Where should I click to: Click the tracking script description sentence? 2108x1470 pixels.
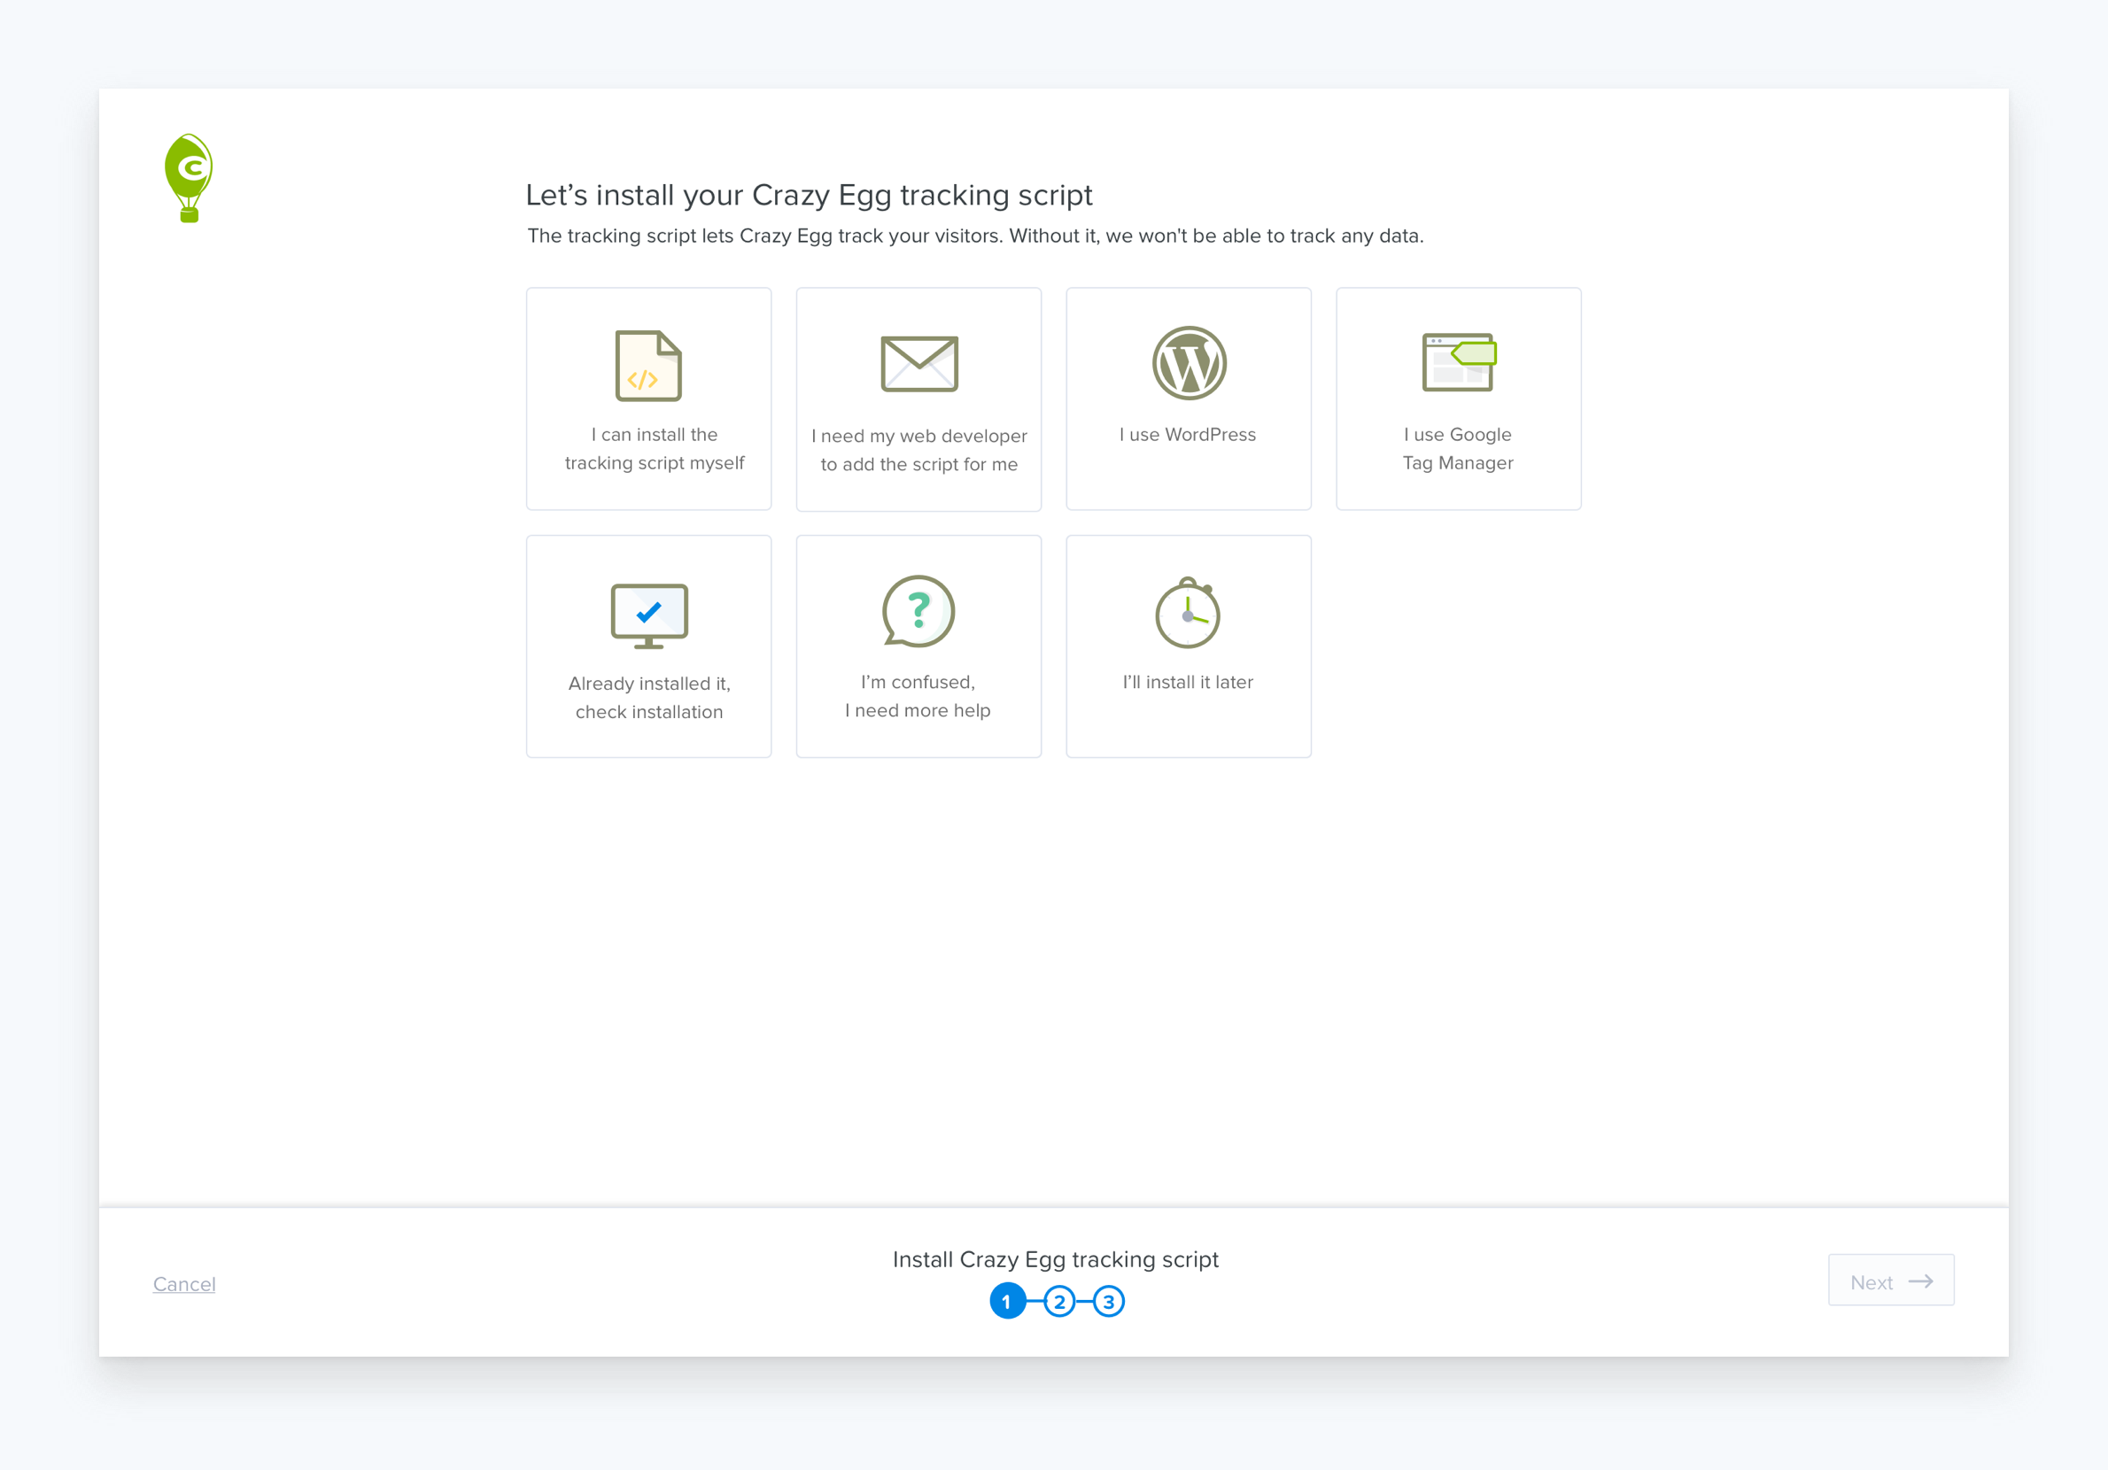coord(976,236)
